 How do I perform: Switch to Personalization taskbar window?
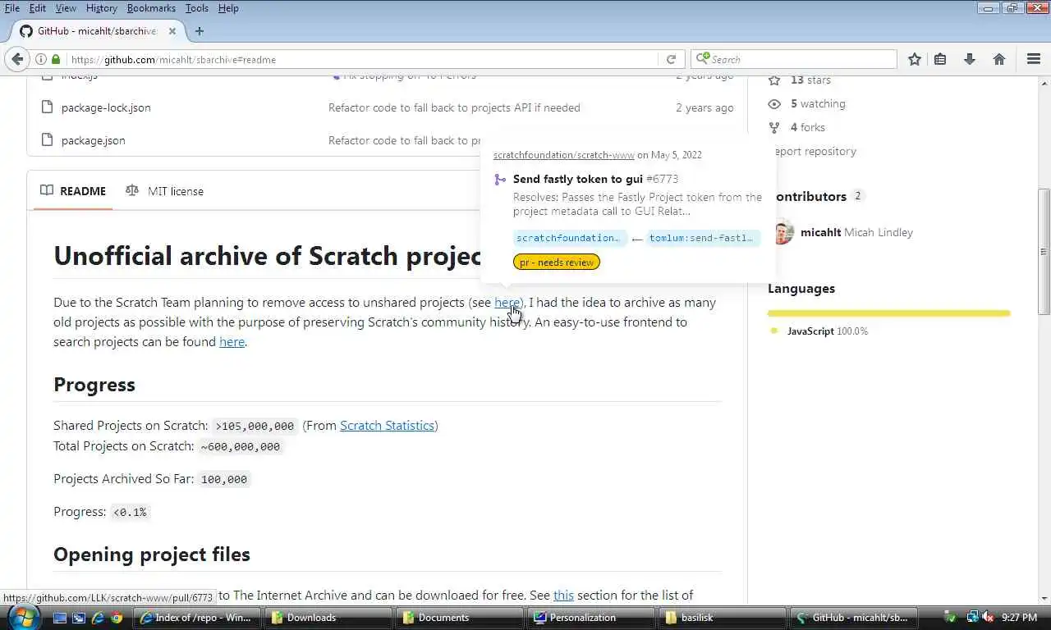pyautogui.click(x=593, y=618)
